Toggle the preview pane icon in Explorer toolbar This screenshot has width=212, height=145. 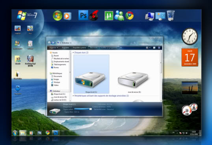pyautogui.click(x=154, y=48)
